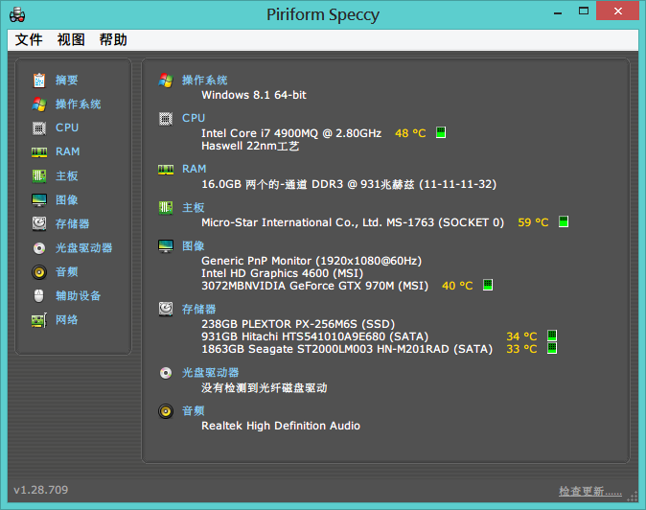Click the Seagate 33 °C temperature indicator icon
Image resolution: width=646 pixels, height=510 pixels.
tap(552, 348)
